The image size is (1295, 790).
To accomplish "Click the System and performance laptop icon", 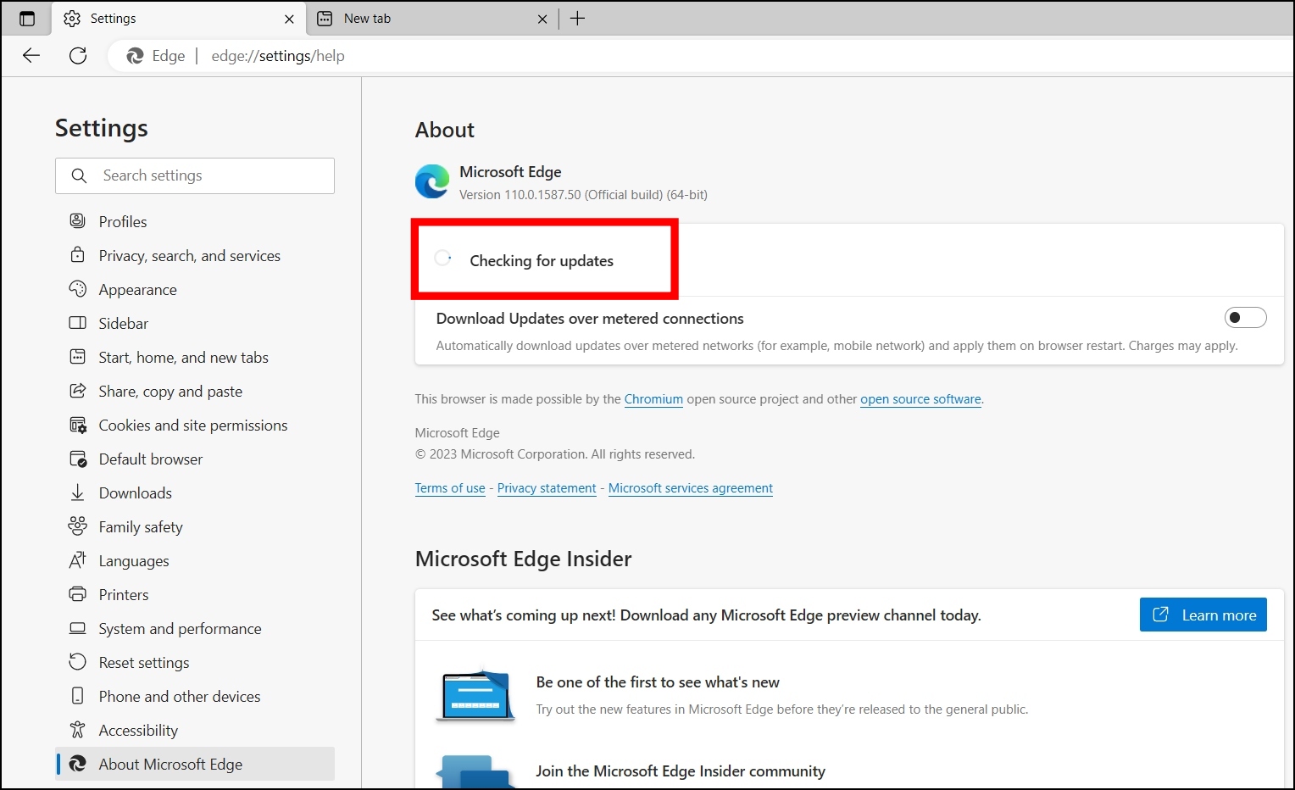I will point(77,628).
